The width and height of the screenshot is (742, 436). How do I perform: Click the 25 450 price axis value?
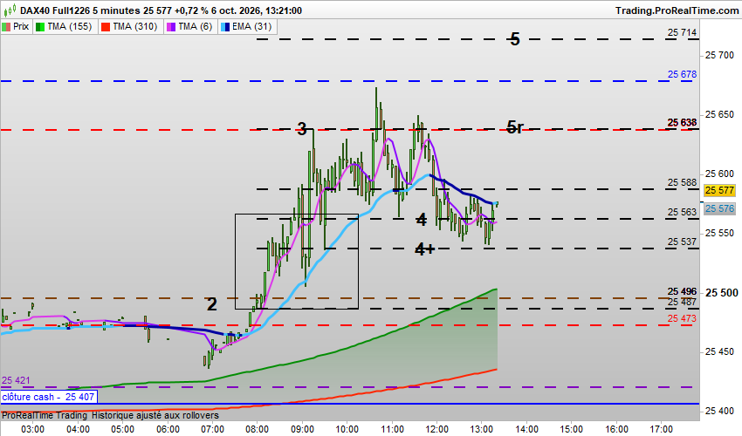click(x=719, y=351)
